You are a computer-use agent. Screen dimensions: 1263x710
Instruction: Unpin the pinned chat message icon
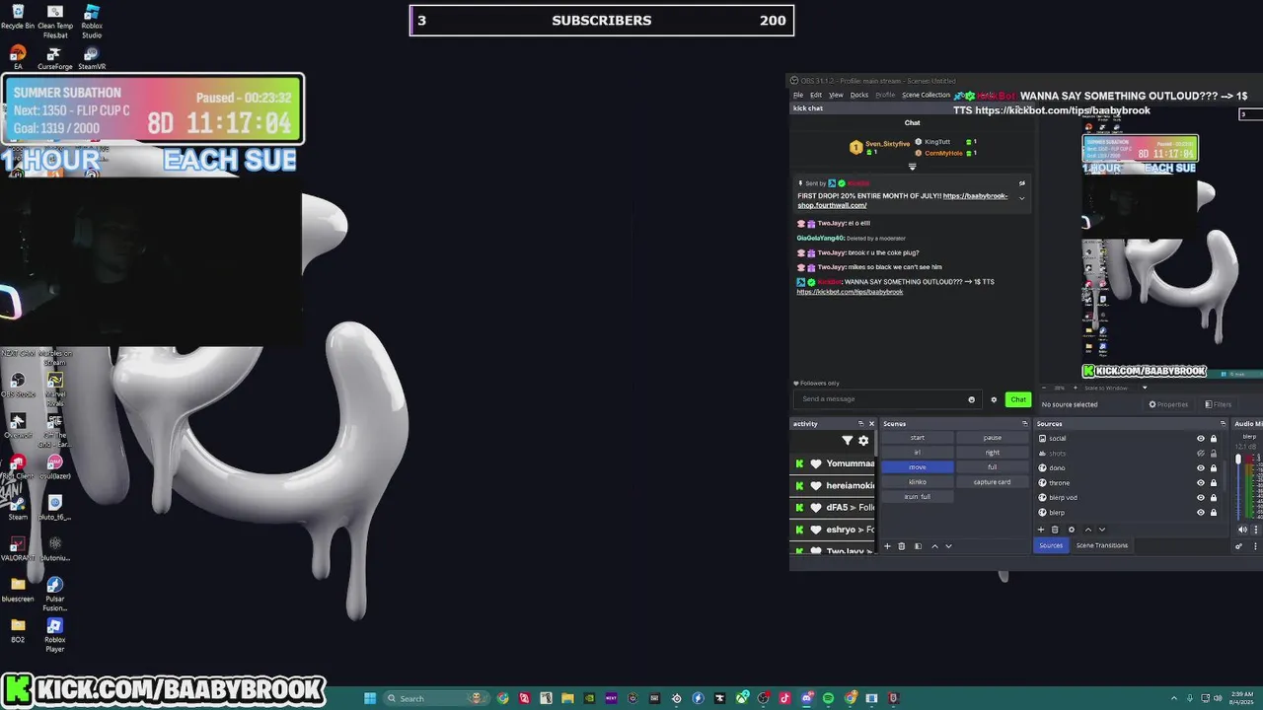(1021, 183)
